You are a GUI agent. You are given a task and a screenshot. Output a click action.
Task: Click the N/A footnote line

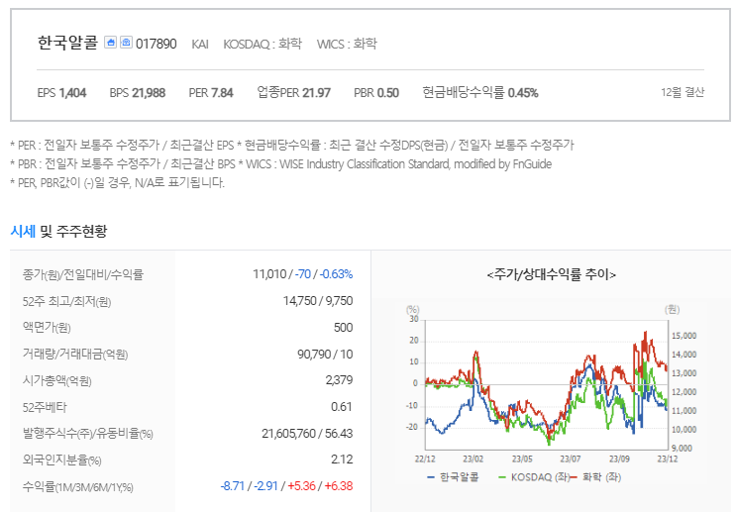point(117,182)
